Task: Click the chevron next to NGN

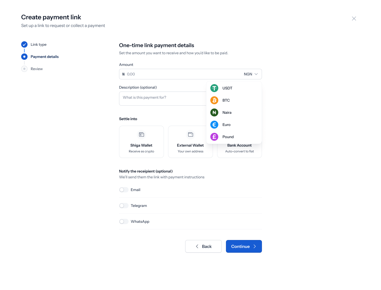Action: point(256,74)
